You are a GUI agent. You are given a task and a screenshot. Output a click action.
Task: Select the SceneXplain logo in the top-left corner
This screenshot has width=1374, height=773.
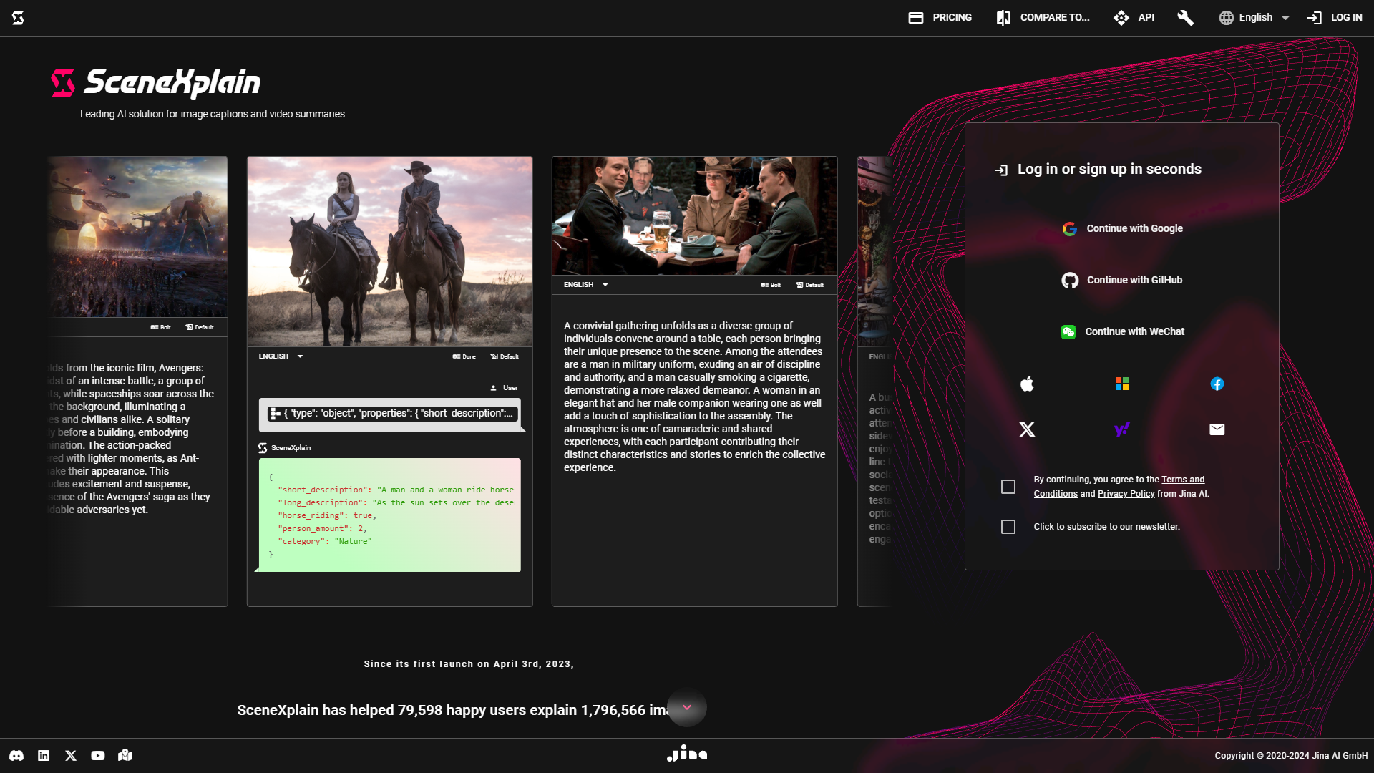click(x=18, y=17)
